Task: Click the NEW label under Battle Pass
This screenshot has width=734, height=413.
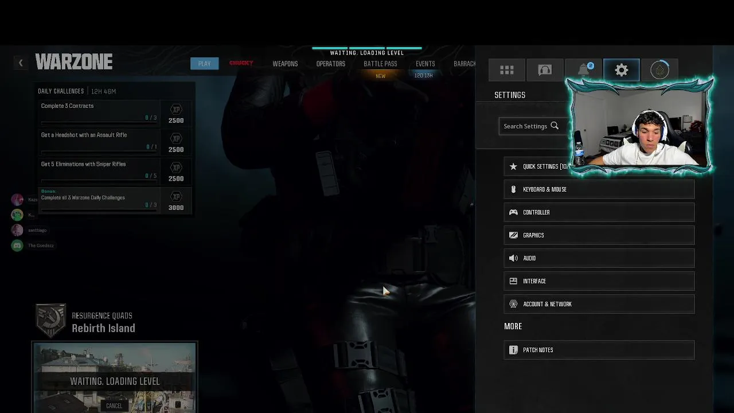Action: click(x=380, y=76)
